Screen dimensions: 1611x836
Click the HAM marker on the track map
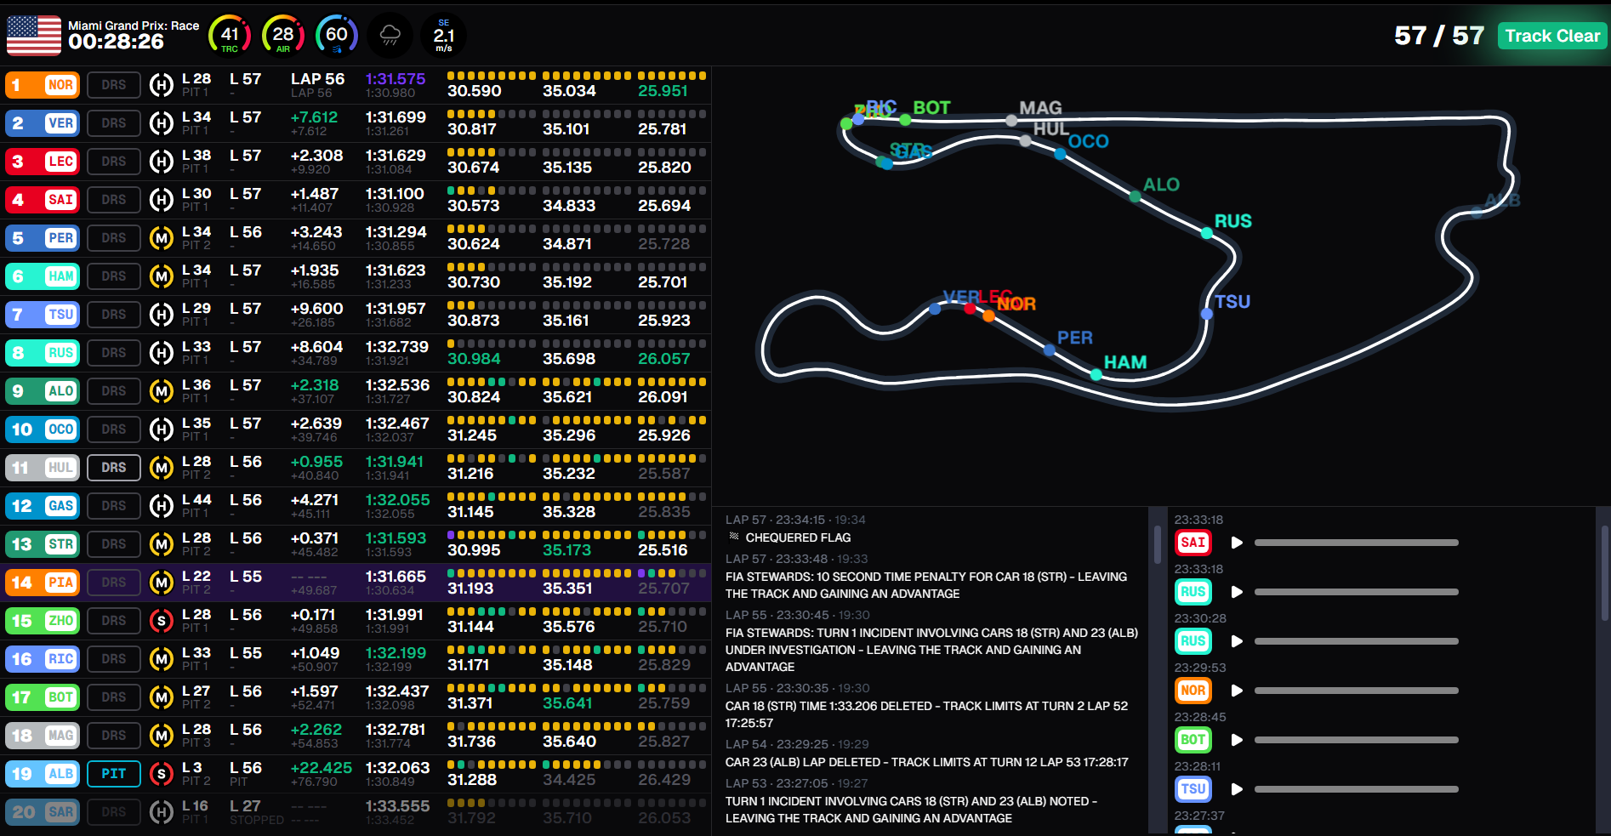point(1096,374)
